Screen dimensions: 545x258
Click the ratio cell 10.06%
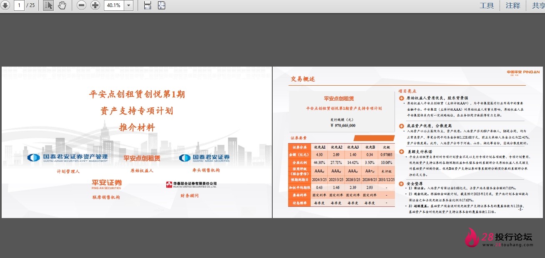(387, 163)
